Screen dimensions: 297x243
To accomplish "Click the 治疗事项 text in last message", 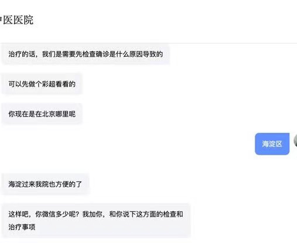I will [22, 227].
